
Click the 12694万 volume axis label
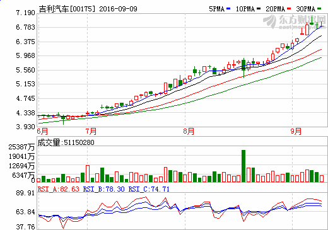coord(21,166)
